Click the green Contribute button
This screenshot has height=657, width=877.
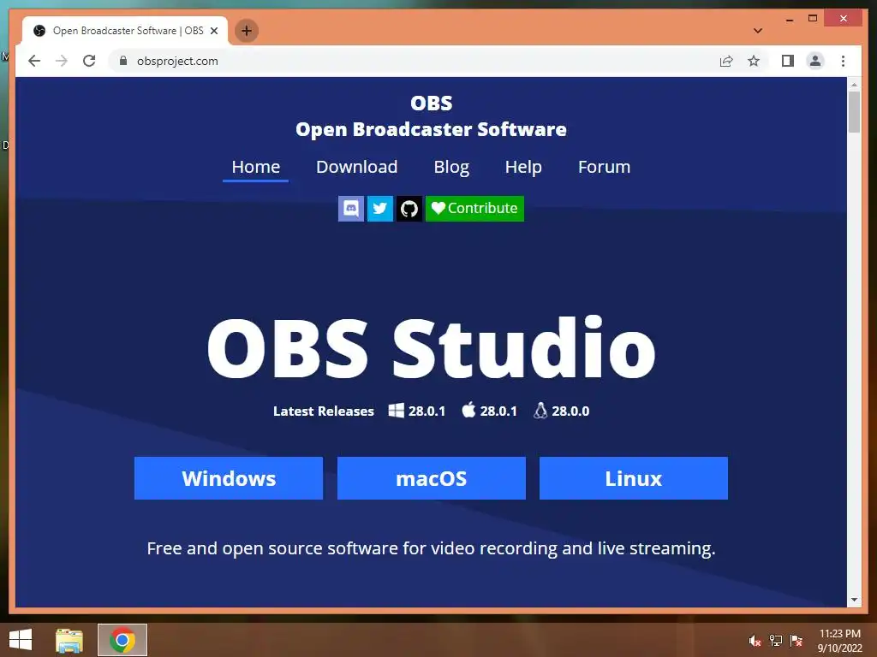[474, 209]
